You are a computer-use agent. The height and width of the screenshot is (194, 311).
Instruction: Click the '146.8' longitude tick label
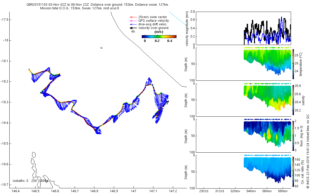pos(94,191)
